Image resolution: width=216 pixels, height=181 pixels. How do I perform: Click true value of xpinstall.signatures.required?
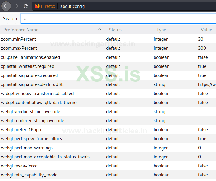(x=202, y=75)
